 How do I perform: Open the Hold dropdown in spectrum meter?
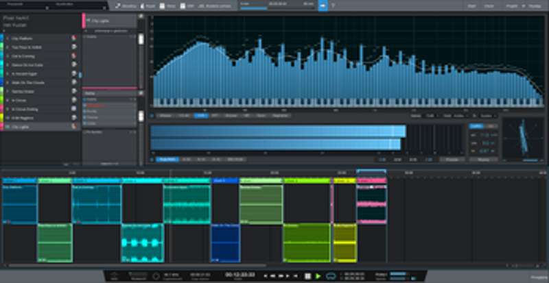tap(460, 116)
